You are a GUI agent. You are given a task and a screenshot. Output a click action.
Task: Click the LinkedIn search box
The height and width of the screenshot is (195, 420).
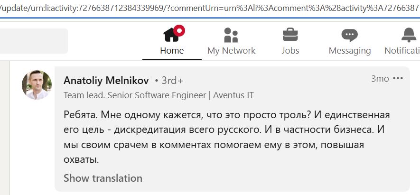34,41
